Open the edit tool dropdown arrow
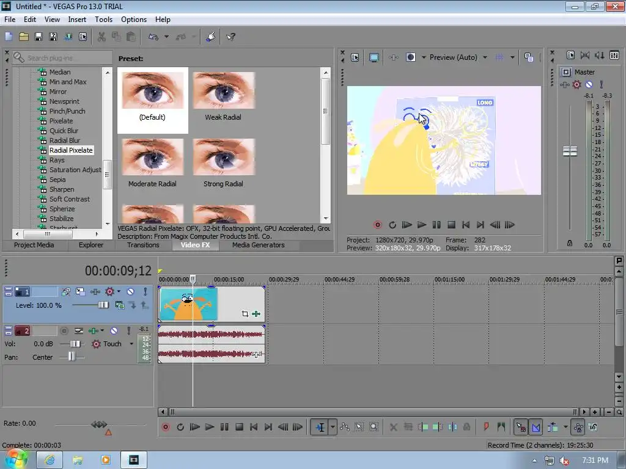Image resolution: width=626 pixels, height=469 pixels. [x=332, y=427]
